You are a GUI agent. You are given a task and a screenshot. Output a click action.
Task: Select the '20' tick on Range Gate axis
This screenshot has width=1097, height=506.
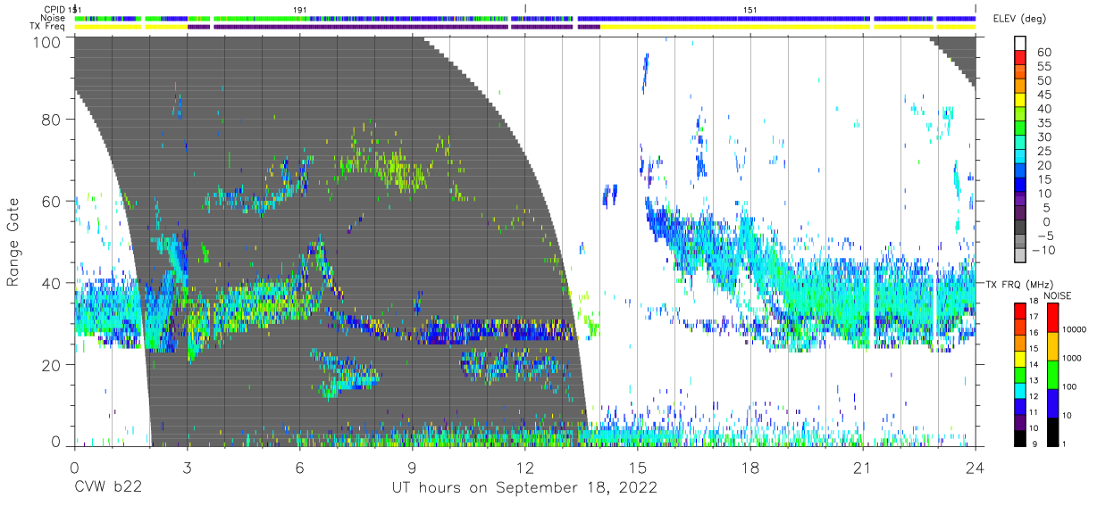click(51, 364)
